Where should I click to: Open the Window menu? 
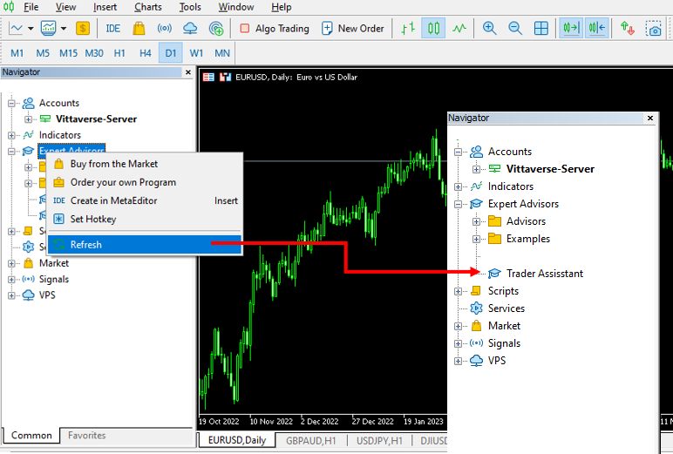pyautogui.click(x=236, y=7)
